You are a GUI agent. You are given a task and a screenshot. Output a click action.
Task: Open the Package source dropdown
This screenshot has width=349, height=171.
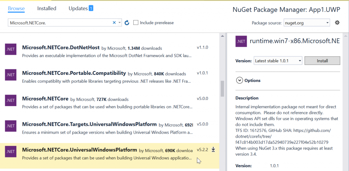click(306, 23)
